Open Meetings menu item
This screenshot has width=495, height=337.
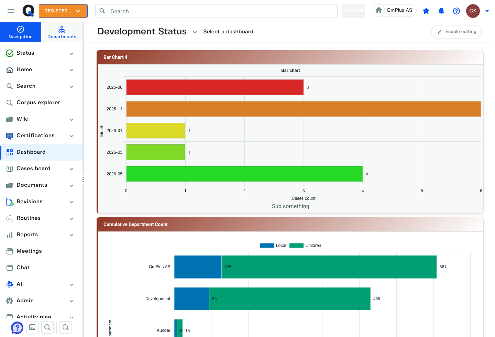41,251
